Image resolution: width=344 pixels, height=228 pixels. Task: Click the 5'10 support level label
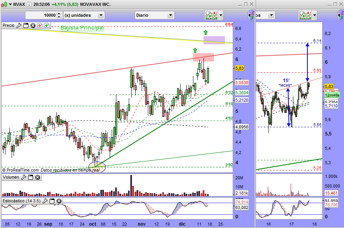(x=229, y=104)
